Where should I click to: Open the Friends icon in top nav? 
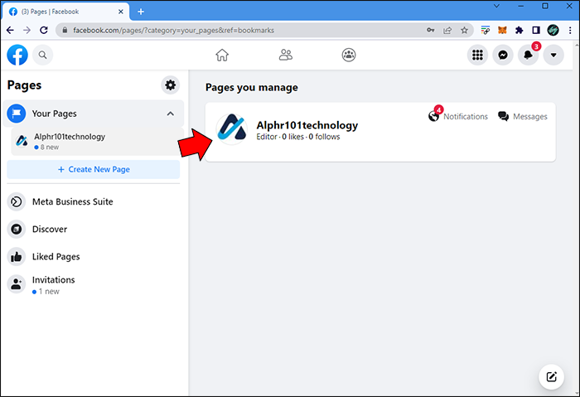point(286,56)
